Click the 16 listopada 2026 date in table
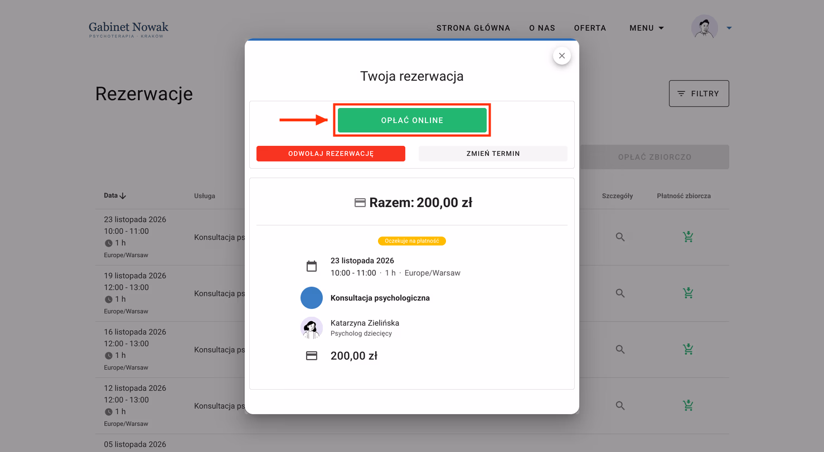Viewport: 824px width, 452px height. 135,332
